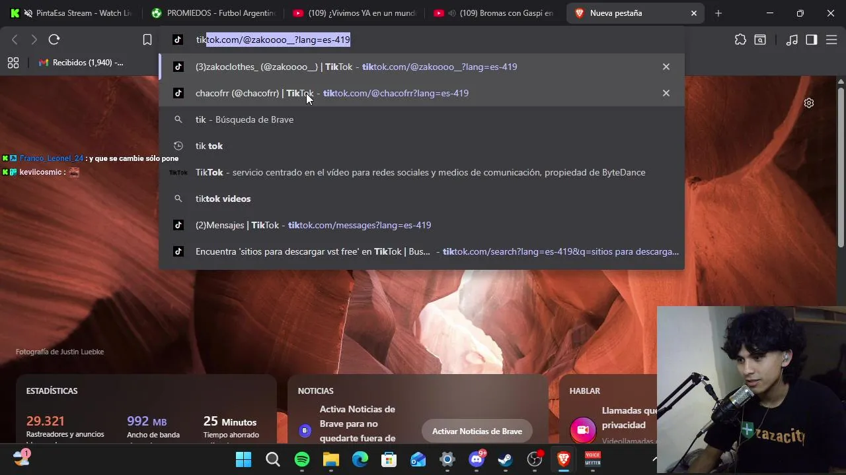Screen dimensions: 846x475
Task: Go back with the left arrow
Action: click(15, 40)
